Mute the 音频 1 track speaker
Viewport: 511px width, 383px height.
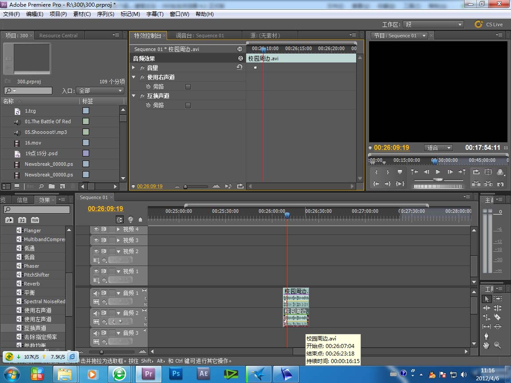[x=96, y=293]
